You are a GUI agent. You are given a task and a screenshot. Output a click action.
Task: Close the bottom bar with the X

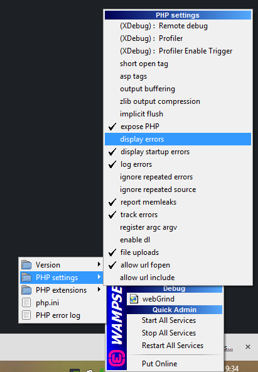[x=248, y=347]
